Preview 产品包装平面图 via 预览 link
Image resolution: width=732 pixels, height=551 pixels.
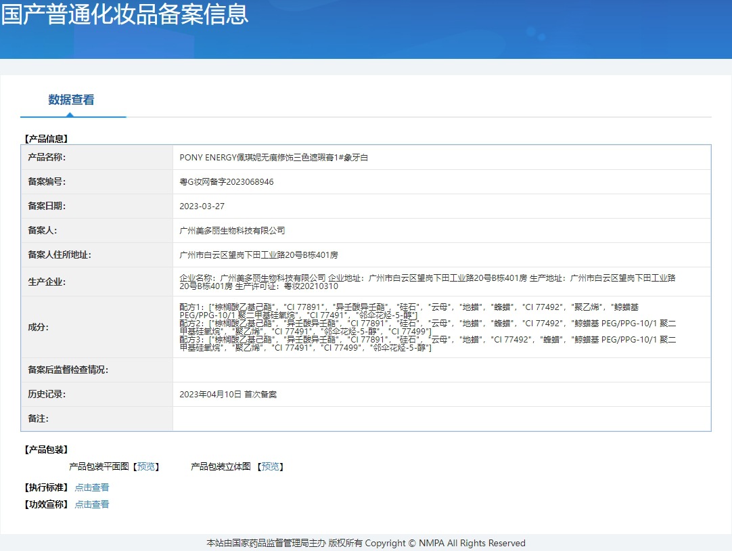(x=146, y=466)
